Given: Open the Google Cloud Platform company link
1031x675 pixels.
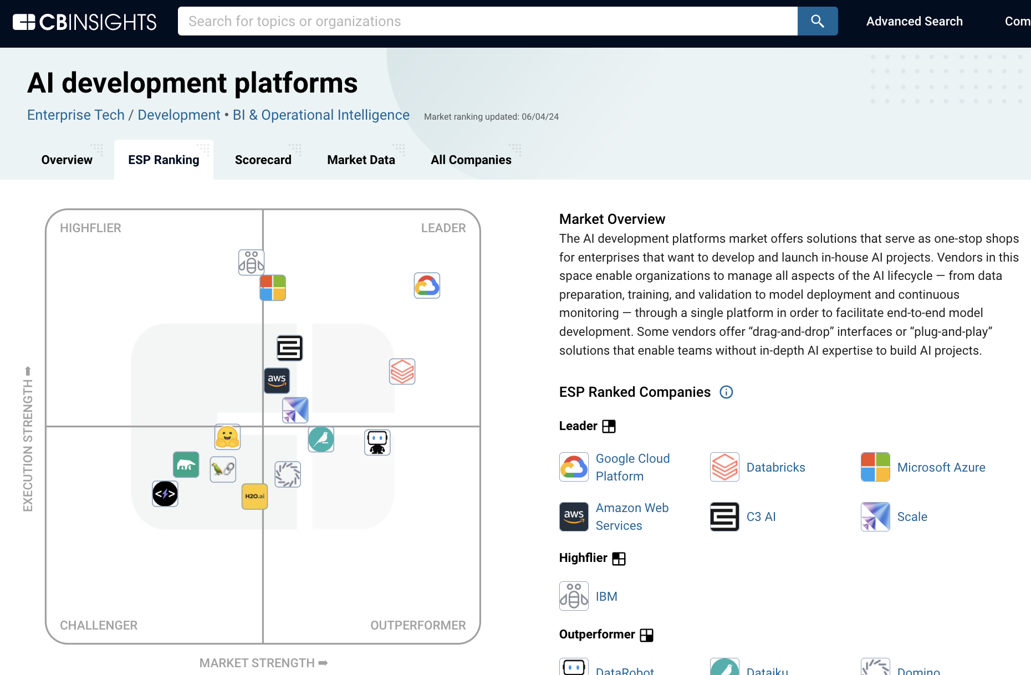Looking at the screenshot, I should 632,467.
